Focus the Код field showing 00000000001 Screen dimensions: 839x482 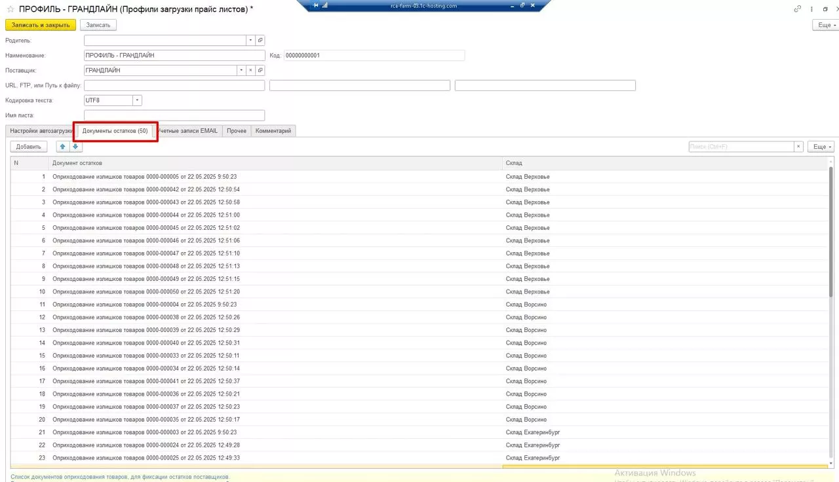coord(374,55)
